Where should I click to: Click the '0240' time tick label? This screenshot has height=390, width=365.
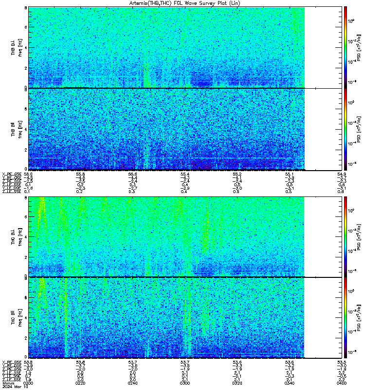(132, 383)
